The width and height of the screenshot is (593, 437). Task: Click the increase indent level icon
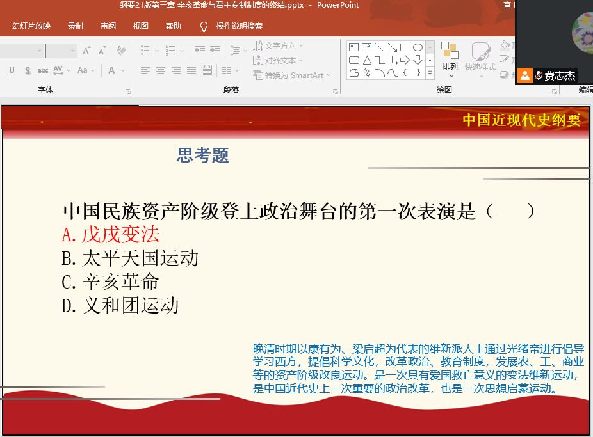coord(214,51)
